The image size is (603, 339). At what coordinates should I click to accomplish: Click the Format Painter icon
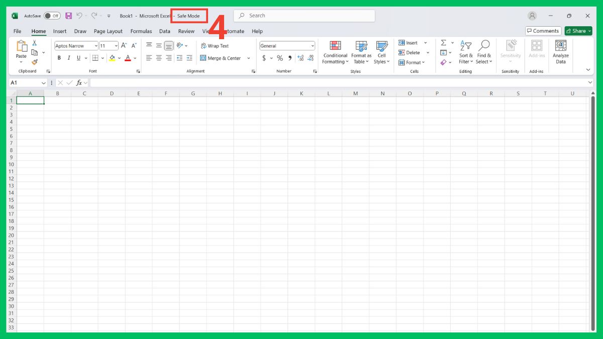pos(34,61)
